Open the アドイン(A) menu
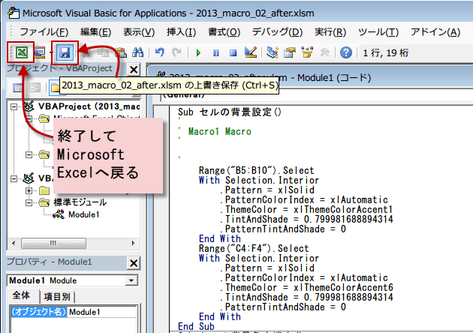473x333 pixels. click(x=435, y=32)
